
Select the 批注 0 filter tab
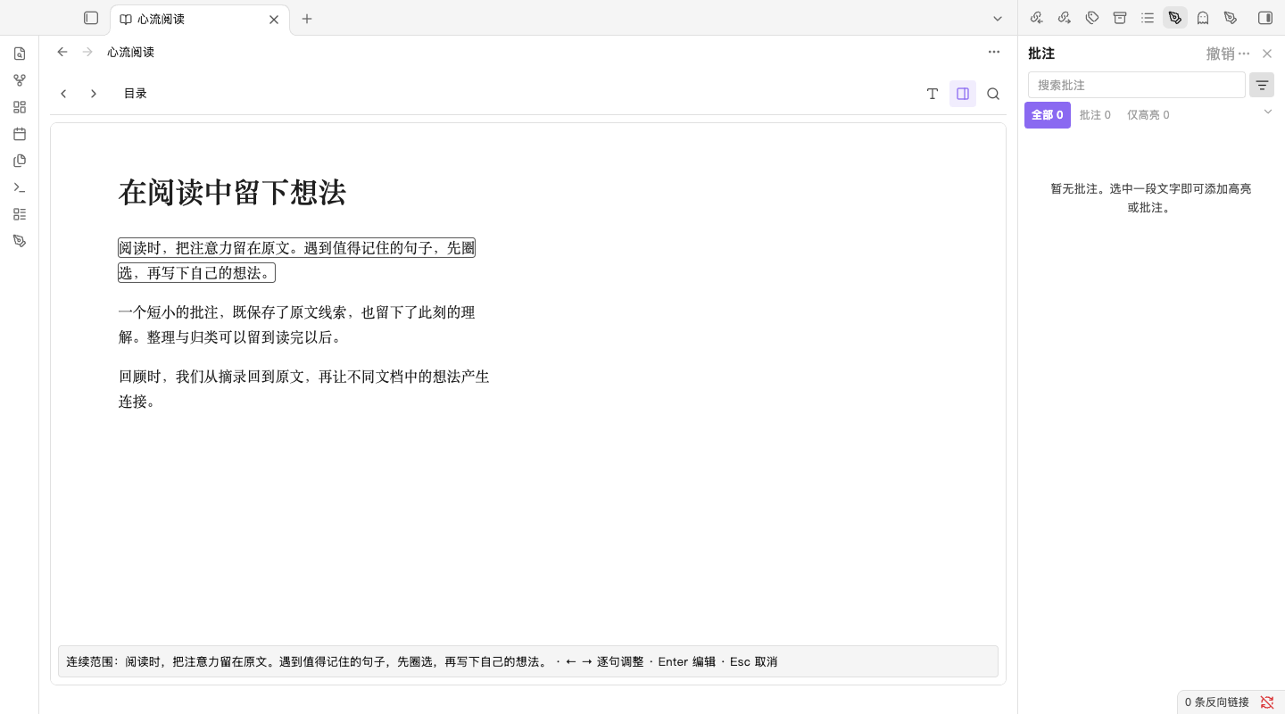(x=1095, y=115)
